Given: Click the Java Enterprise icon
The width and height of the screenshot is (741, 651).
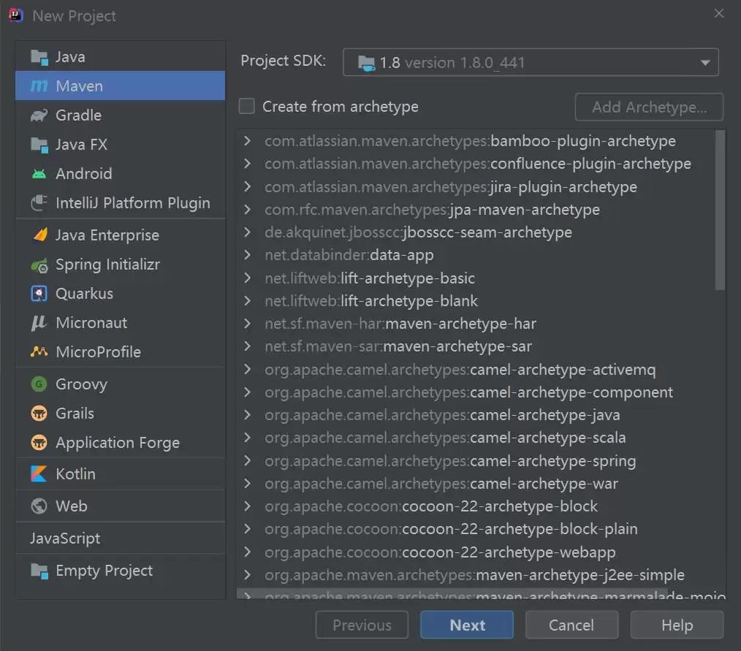Looking at the screenshot, I should pos(40,235).
